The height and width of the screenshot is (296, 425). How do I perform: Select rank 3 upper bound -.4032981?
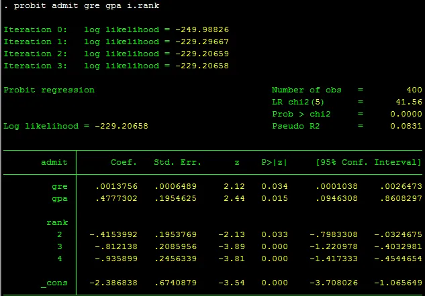click(398, 246)
